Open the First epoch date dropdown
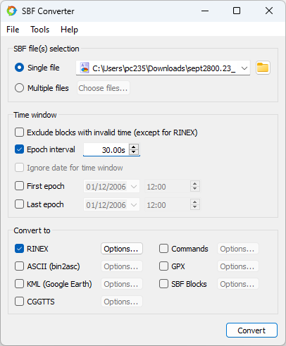Viewport: 286px width, 346px height. click(134, 187)
